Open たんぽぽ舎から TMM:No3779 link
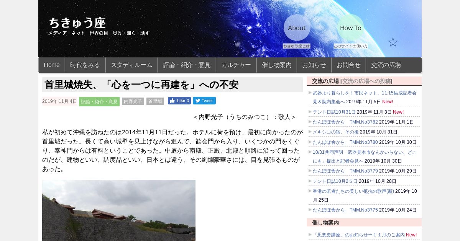Viewport: 460px width, 241px height. pyautogui.click(x=345, y=171)
